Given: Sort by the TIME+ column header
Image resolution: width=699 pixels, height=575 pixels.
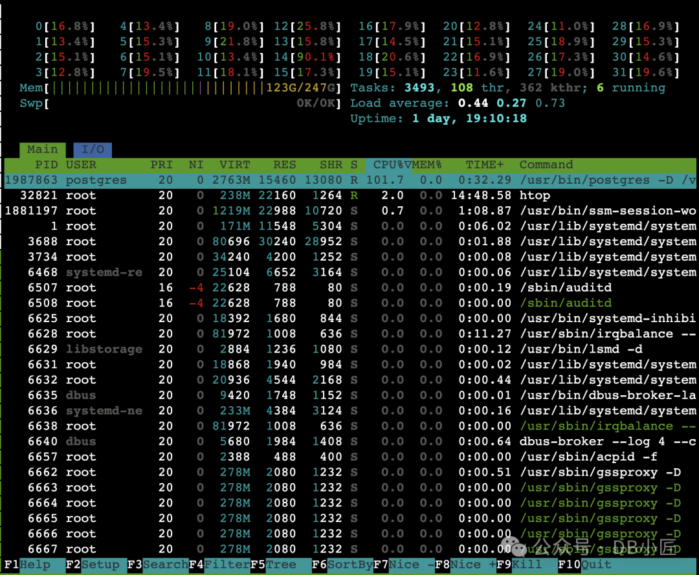Looking at the screenshot, I should (x=485, y=165).
